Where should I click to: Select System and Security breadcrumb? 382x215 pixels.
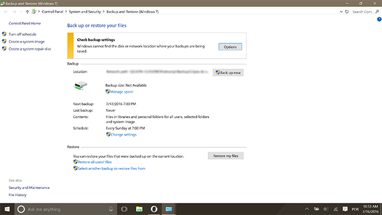pos(85,12)
